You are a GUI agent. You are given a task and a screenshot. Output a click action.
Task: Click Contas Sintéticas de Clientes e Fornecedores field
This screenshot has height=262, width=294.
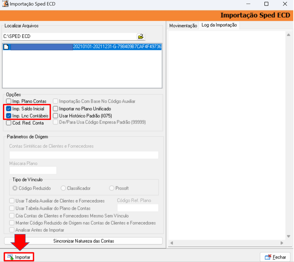[84, 155]
